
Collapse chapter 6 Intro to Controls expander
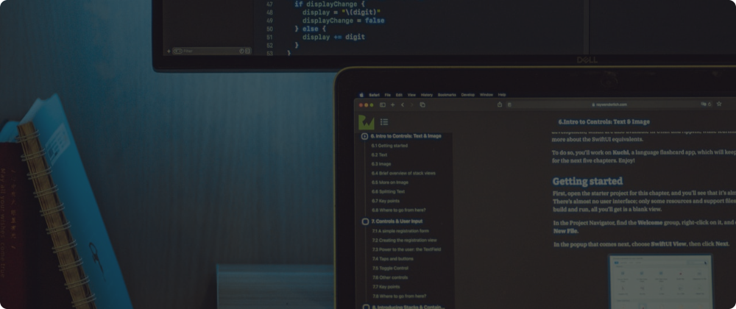pos(365,136)
